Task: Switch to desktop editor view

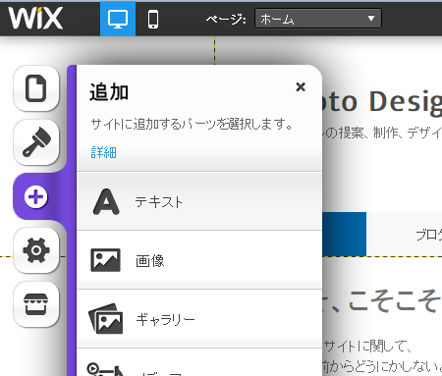Action: pyautogui.click(x=118, y=19)
